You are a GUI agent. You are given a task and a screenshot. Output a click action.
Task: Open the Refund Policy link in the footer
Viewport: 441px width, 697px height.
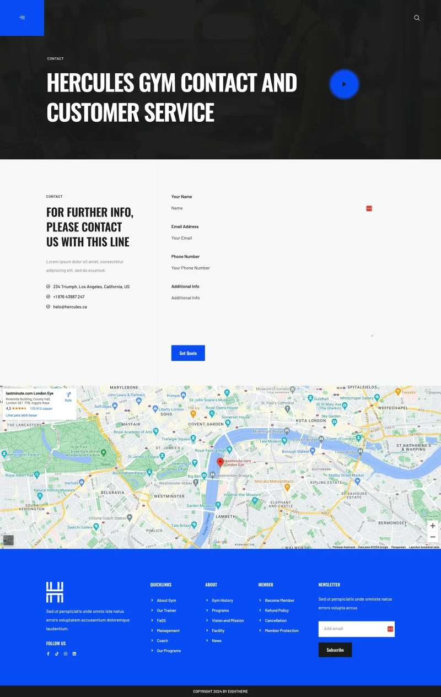click(x=277, y=610)
